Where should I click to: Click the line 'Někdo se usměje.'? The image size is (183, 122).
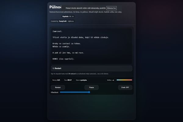(61, 47)
